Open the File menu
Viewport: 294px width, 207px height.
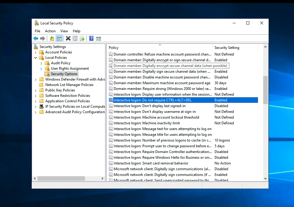pos(37,31)
